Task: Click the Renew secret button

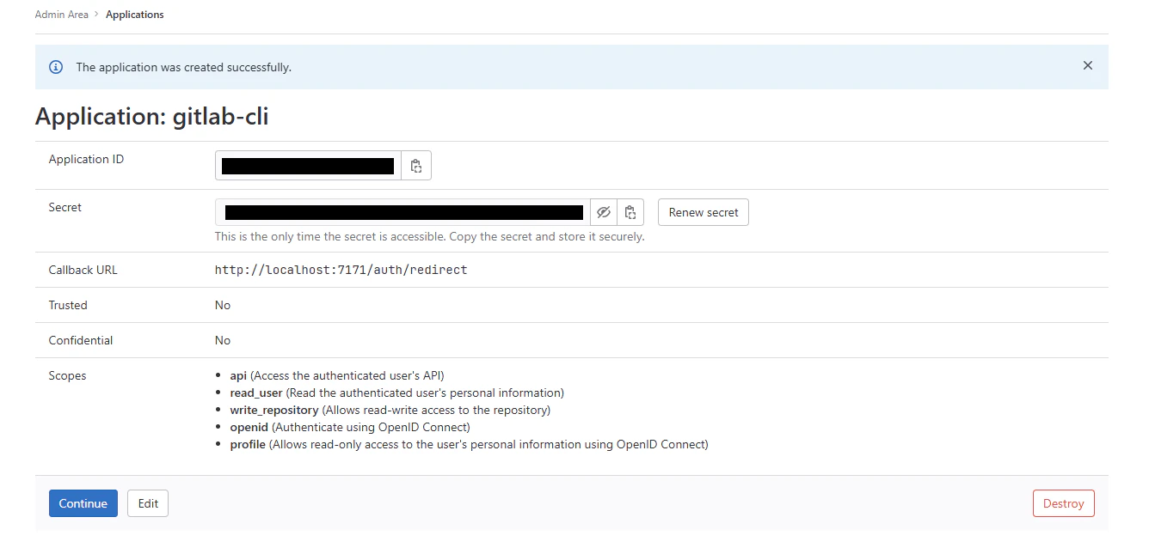Action: (704, 212)
